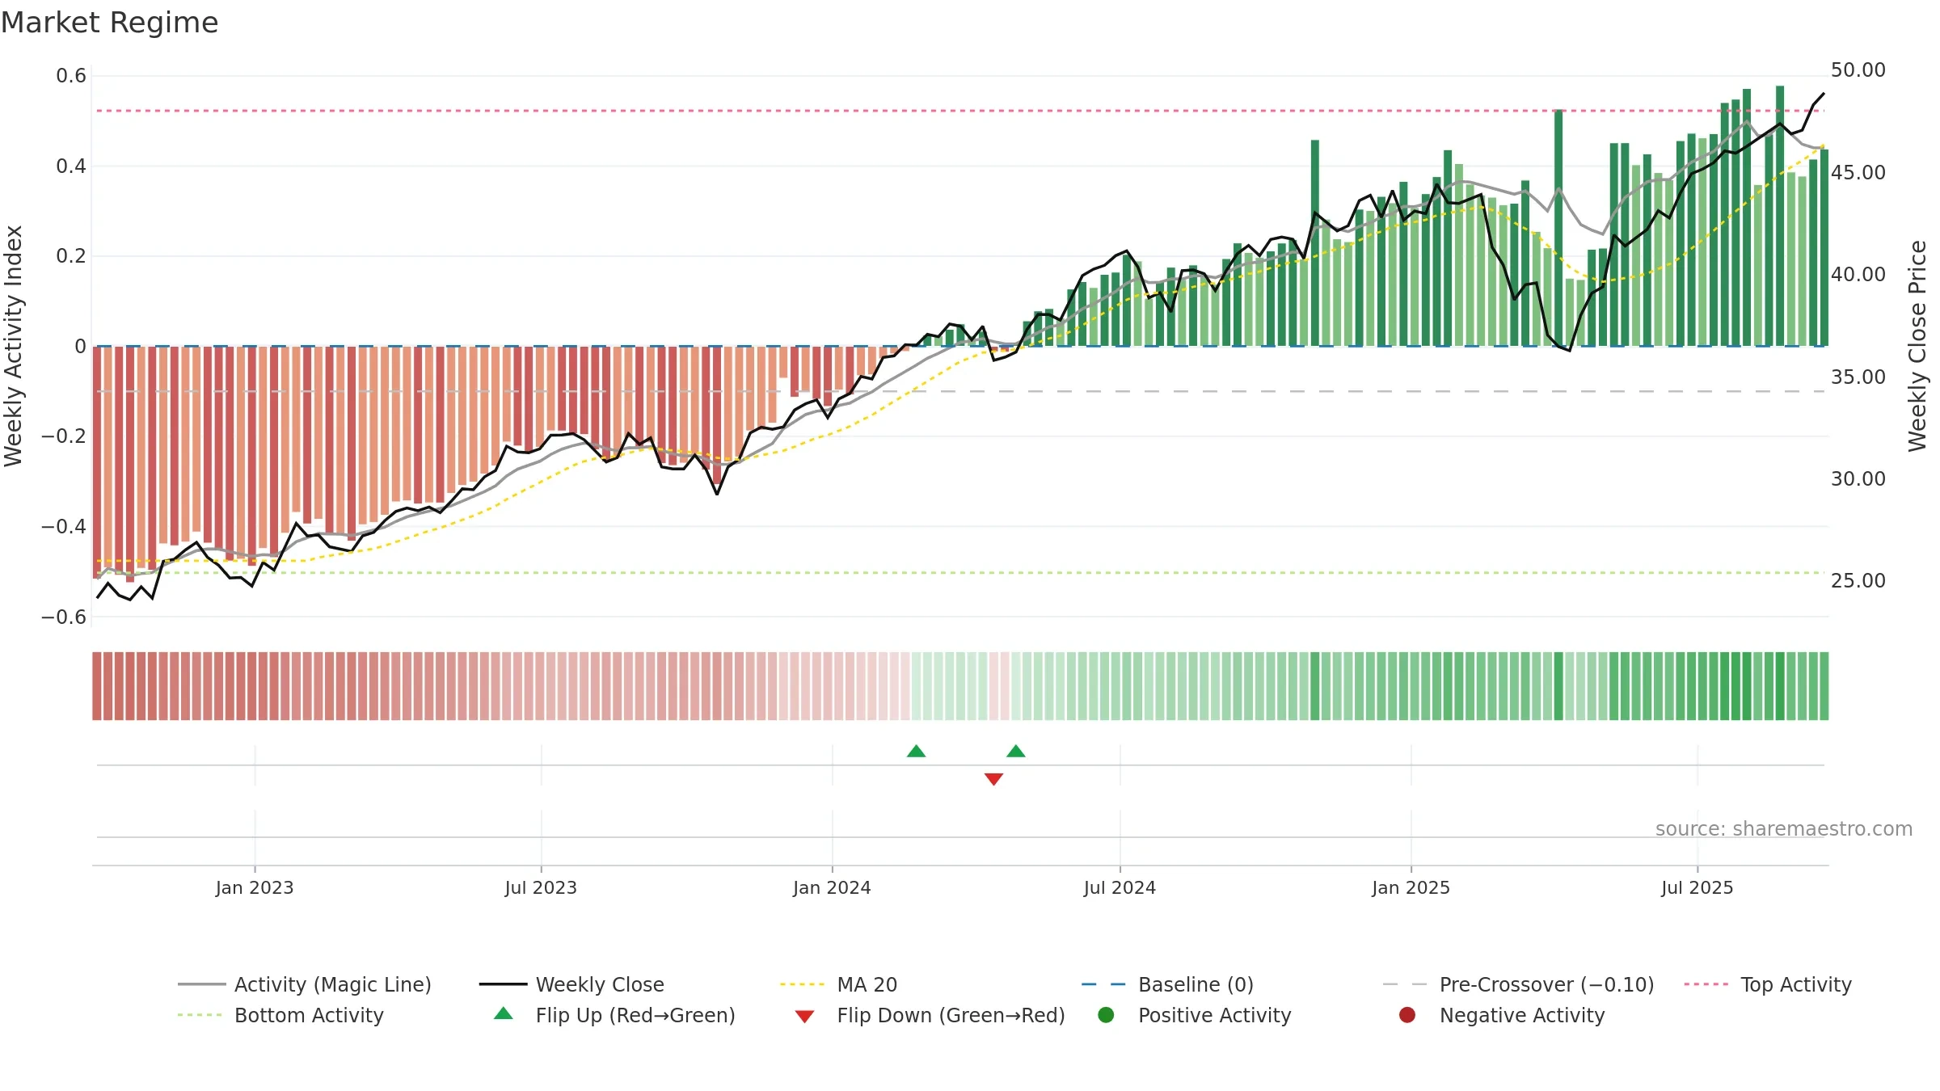1940x1091 pixels.
Task: Toggle Positive Activity legend entry
Action: (x=1195, y=1015)
